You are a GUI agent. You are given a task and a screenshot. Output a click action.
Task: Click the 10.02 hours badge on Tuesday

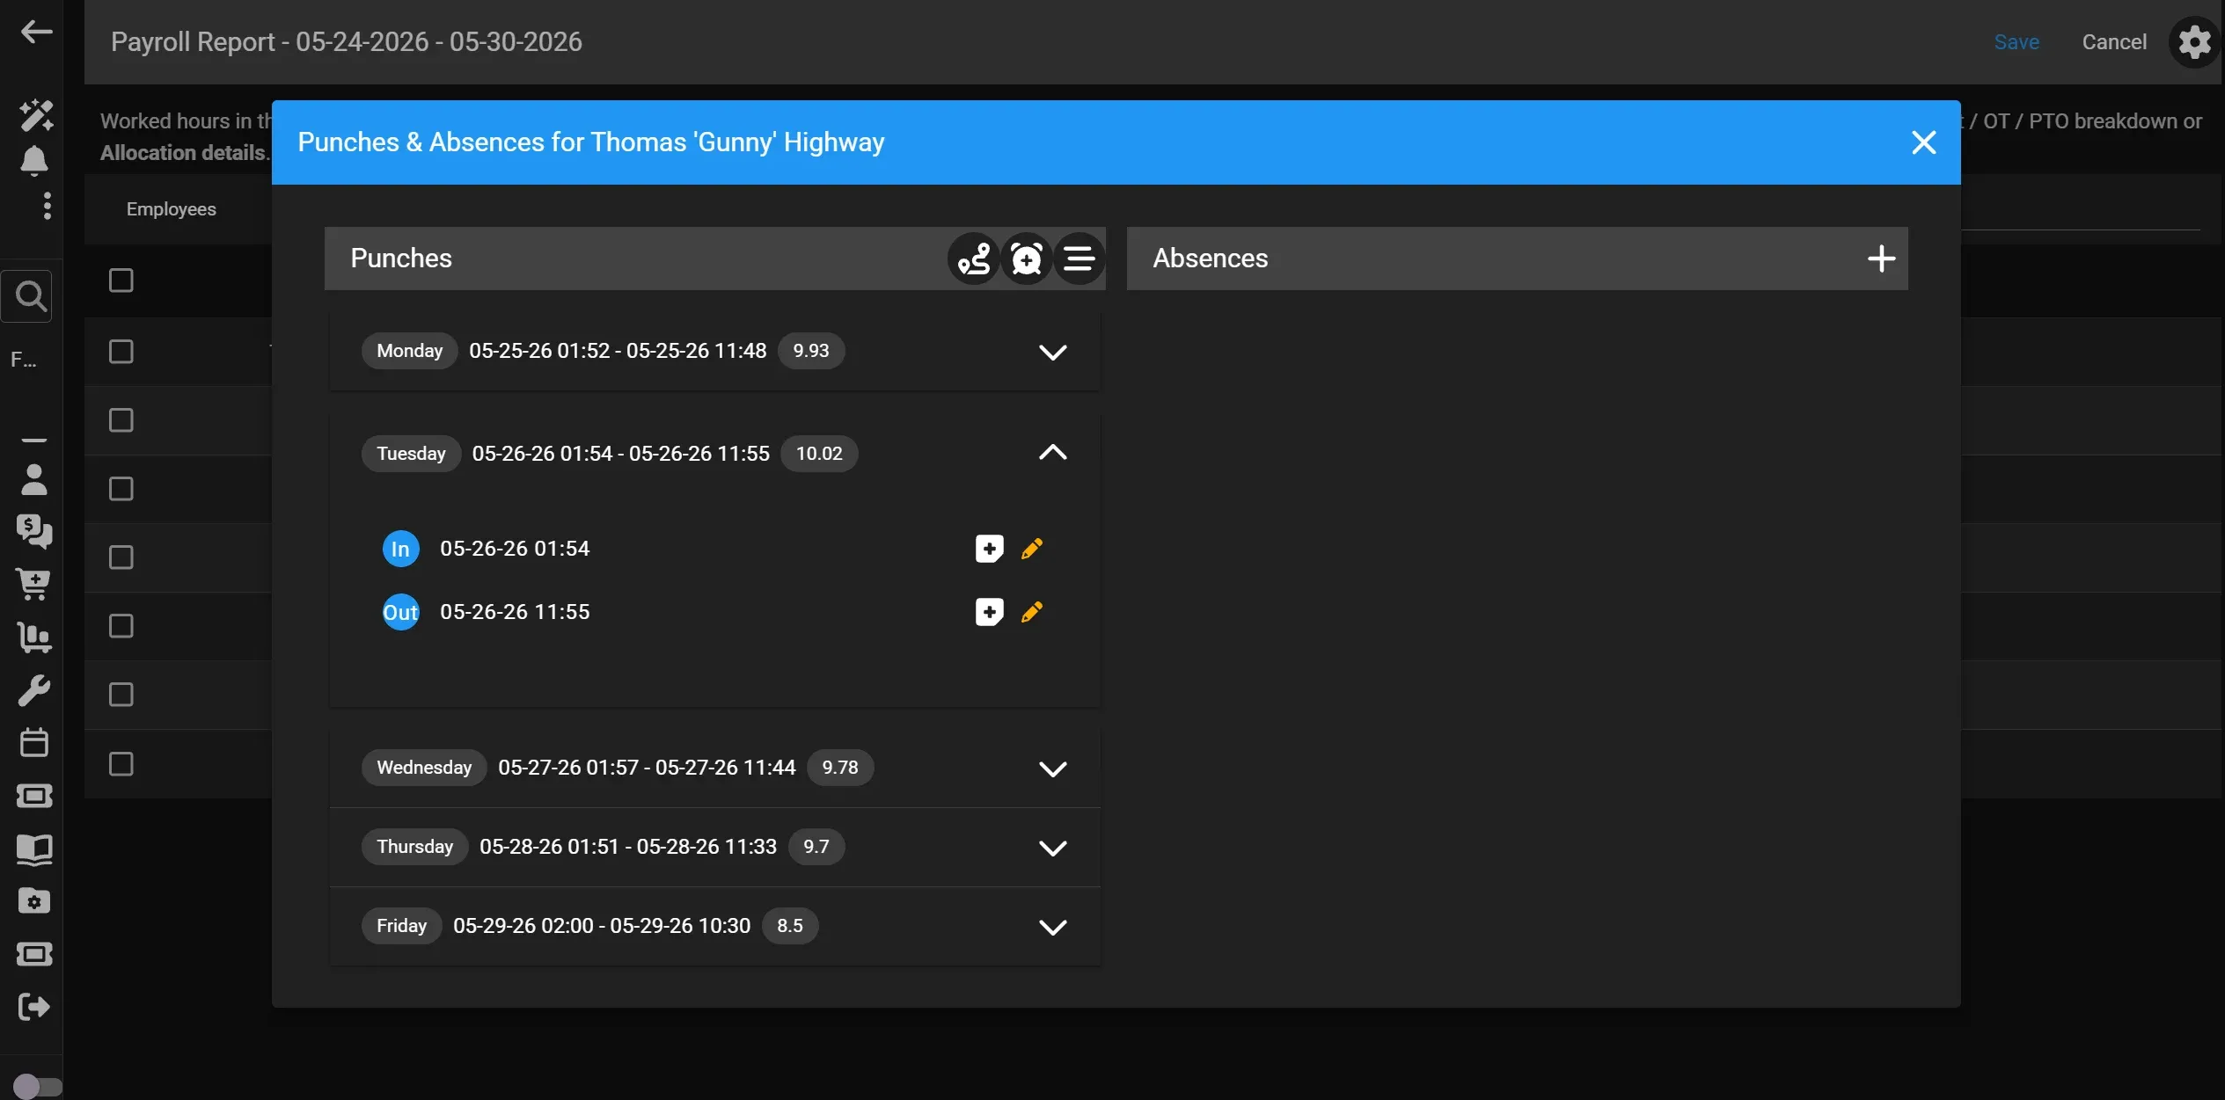(x=819, y=454)
